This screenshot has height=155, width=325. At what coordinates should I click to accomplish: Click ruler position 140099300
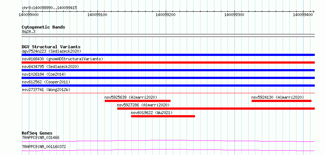coord(234,15)
